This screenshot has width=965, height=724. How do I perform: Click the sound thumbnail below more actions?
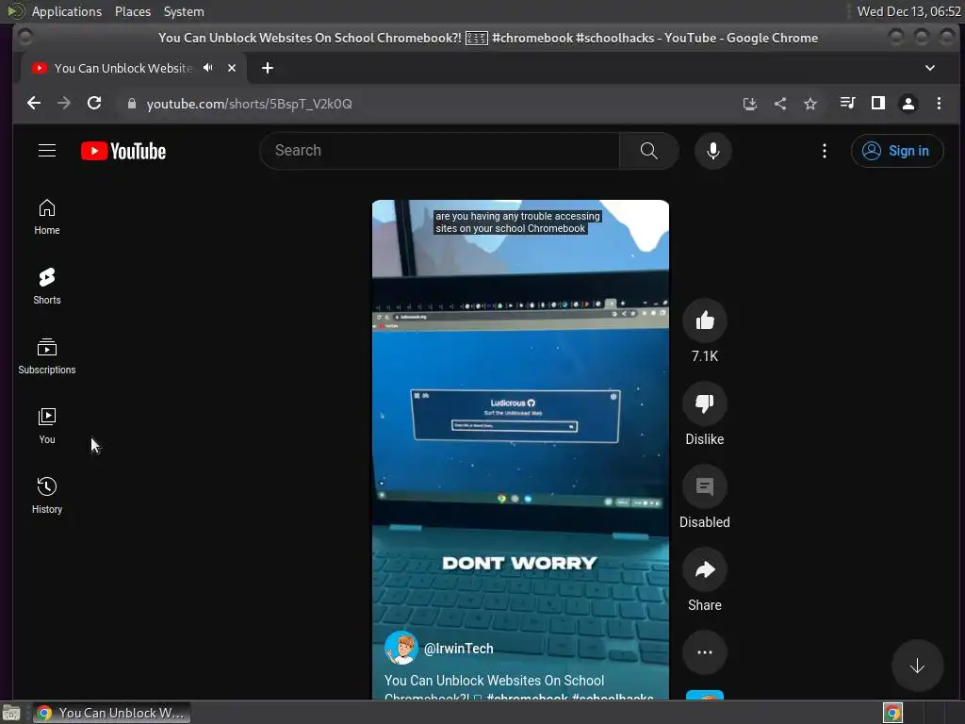[705, 696]
